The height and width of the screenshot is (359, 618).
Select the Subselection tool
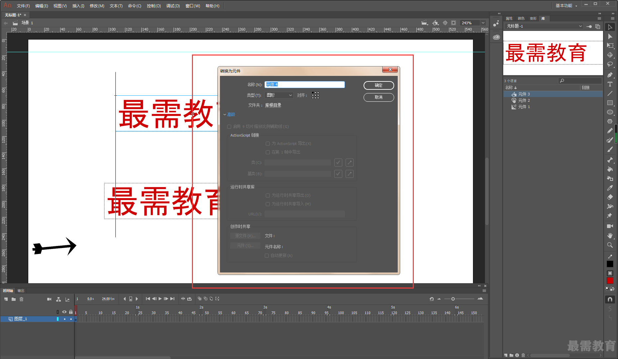tap(610, 37)
